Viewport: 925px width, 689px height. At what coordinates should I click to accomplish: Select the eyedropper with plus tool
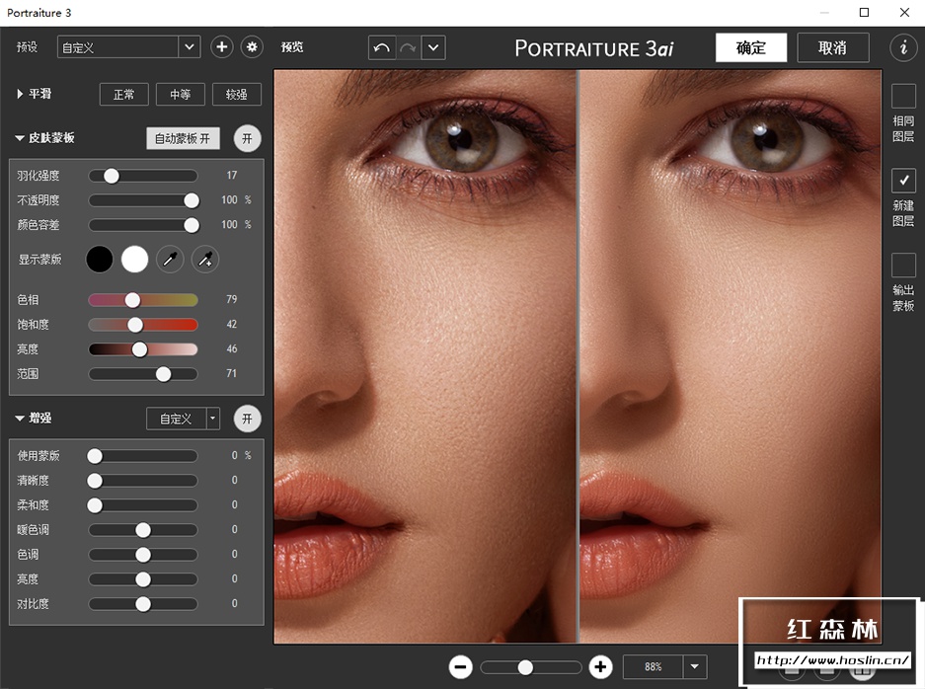tap(204, 260)
